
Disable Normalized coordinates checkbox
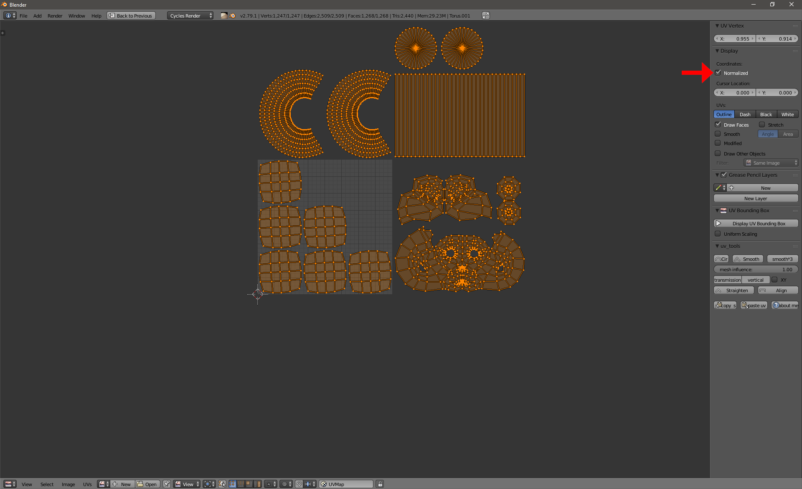pyautogui.click(x=718, y=73)
